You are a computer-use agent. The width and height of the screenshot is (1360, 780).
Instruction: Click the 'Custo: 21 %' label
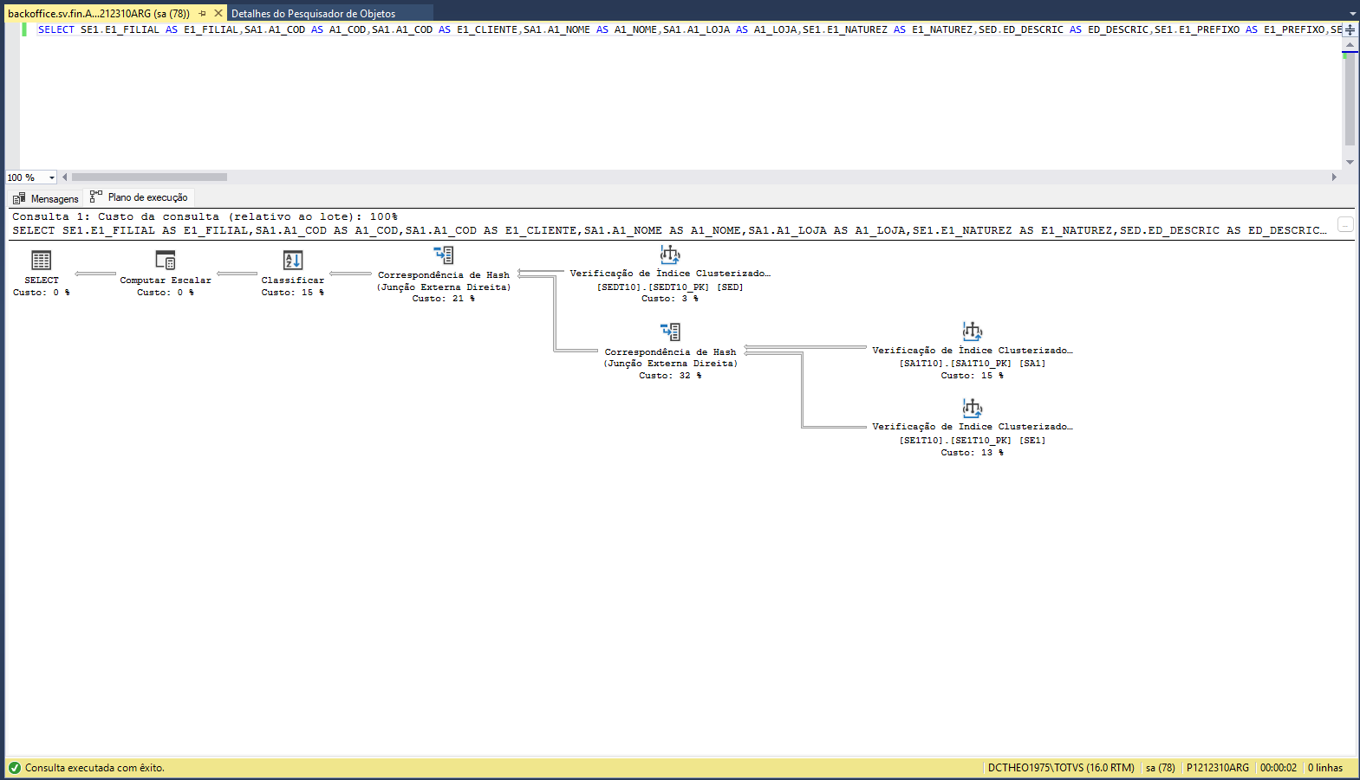(x=444, y=299)
